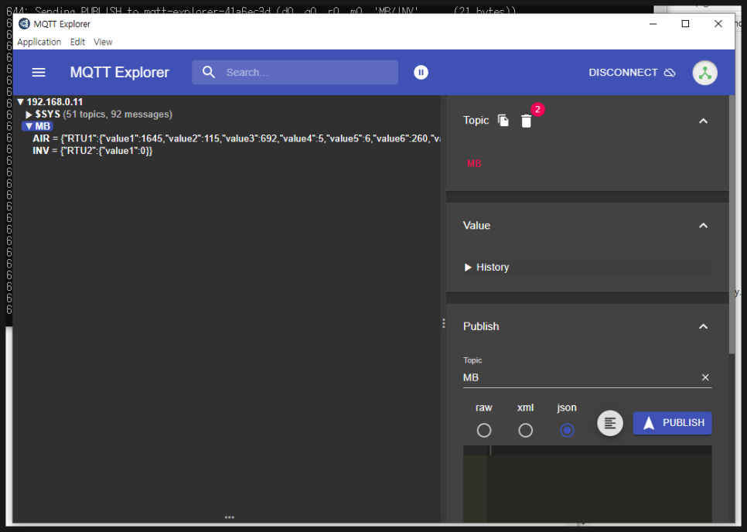Image resolution: width=747 pixels, height=532 pixels.
Task: Minimize the MQTT Explorer window
Action: tap(653, 24)
